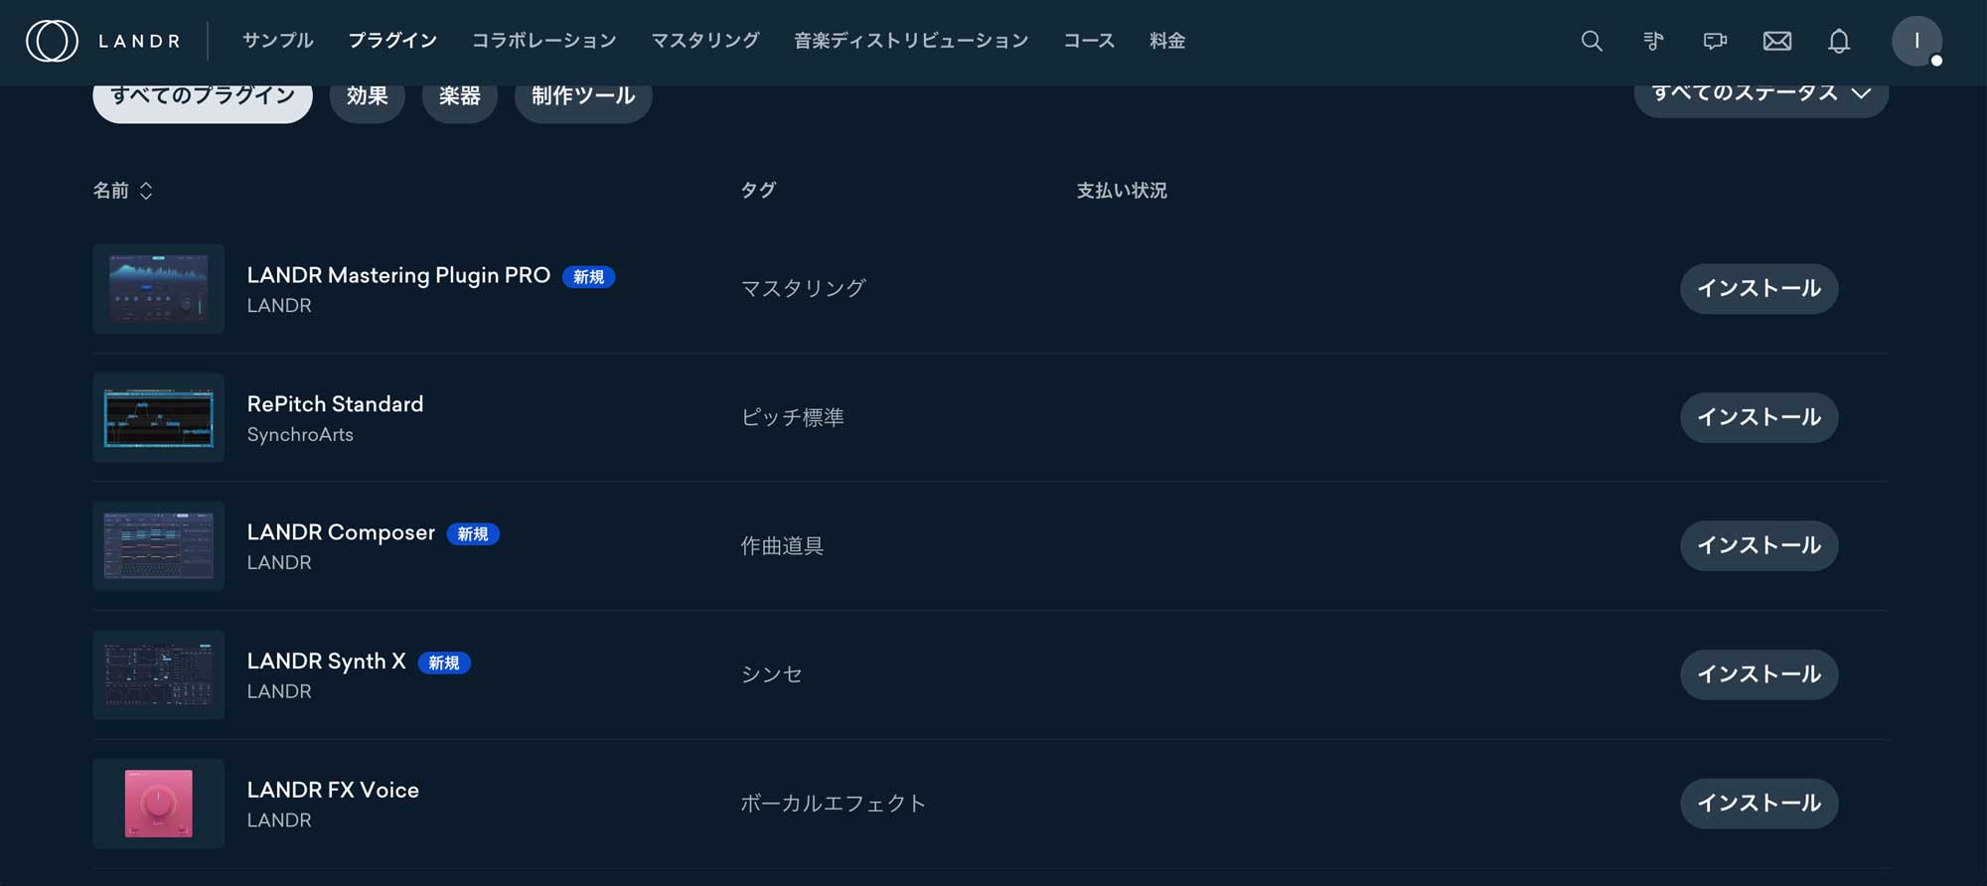This screenshot has height=886, width=1987.
Task: Open the video session icon in header
Action: pos(1715,41)
